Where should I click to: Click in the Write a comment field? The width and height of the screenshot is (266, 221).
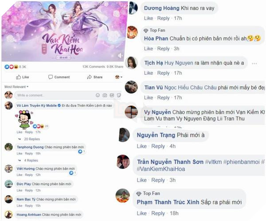point(55,95)
